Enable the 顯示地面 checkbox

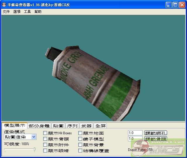(x=80, y=133)
